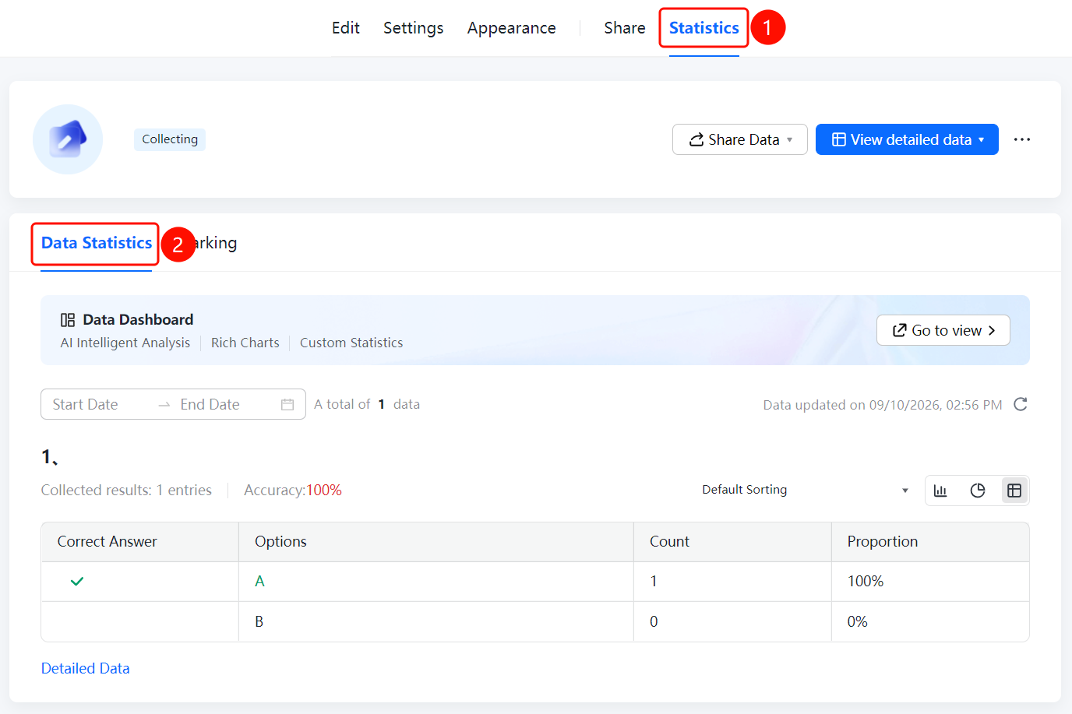
Task: Click the calendar icon in date range
Action: coord(287,404)
